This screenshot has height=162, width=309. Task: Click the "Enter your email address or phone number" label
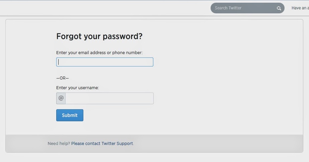(x=99, y=53)
